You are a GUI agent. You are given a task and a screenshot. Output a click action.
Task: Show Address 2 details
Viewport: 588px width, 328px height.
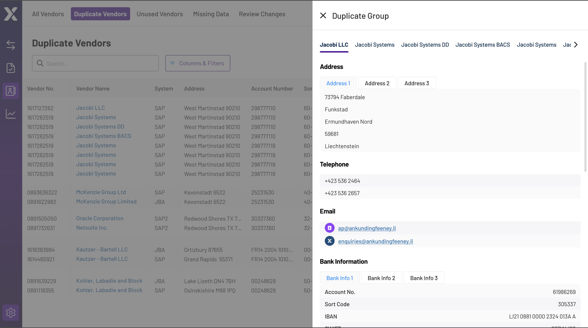pos(377,83)
